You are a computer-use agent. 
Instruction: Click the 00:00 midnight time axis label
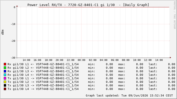tap(82, 60)
